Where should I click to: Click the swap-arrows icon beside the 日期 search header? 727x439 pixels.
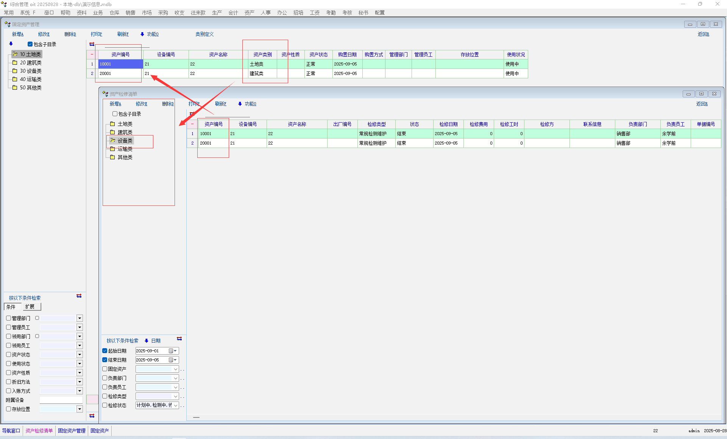point(179,339)
